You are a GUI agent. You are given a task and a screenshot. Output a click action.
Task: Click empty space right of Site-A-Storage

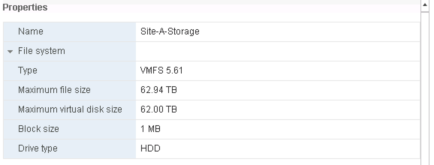tap(309, 32)
